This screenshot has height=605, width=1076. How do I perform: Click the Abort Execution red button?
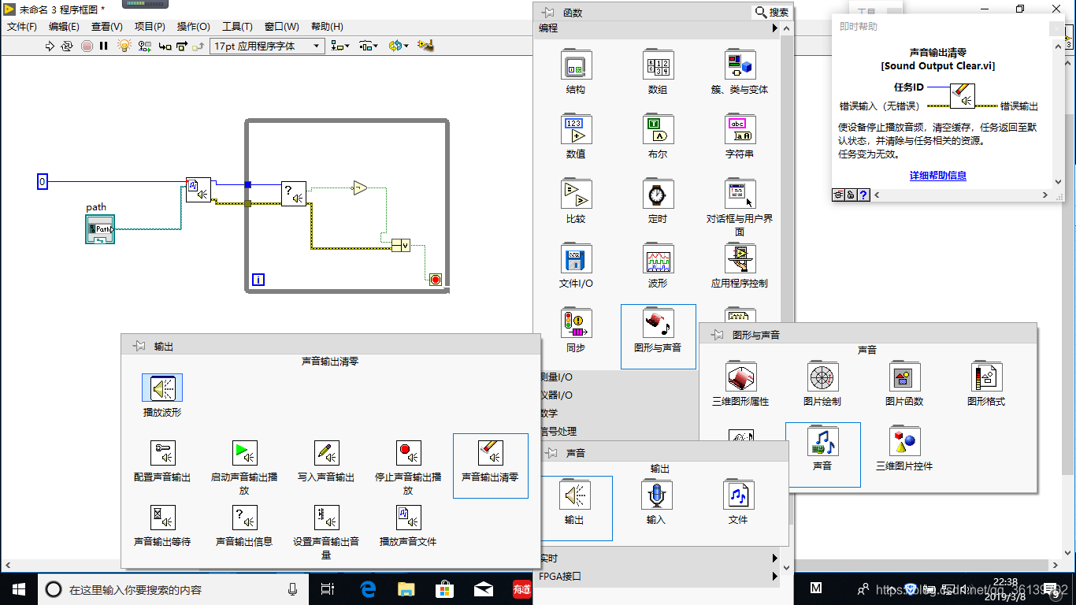click(87, 46)
